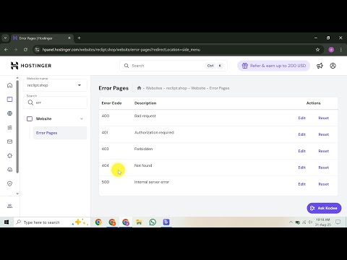Click the 'Forbidden' description text

pos(143,149)
